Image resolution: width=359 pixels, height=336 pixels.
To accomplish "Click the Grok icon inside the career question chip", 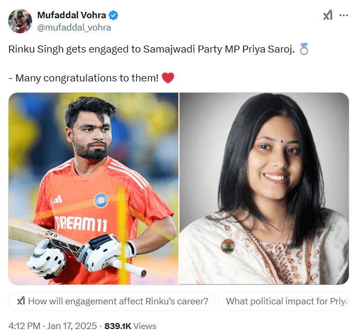I will click(x=21, y=301).
